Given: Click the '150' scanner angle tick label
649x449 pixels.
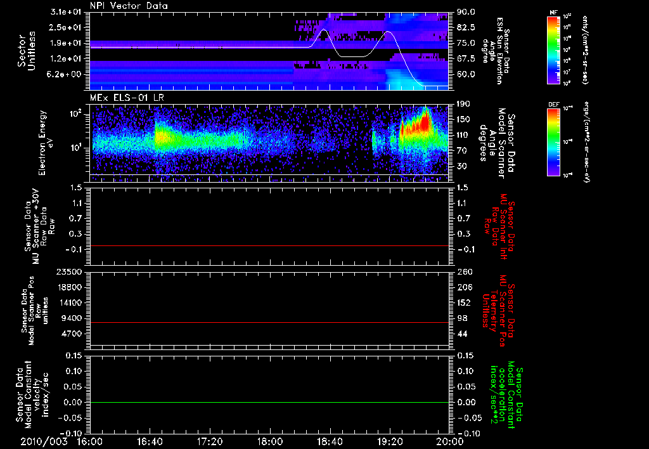Looking at the screenshot, I should click(463, 119).
